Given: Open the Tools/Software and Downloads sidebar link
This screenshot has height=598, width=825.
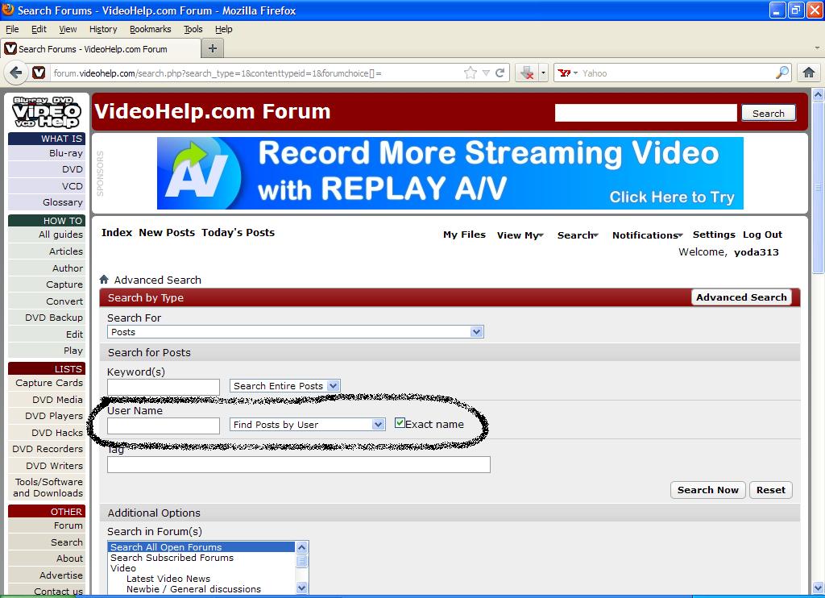Looking at the screenshot, I should click(48, 488).
